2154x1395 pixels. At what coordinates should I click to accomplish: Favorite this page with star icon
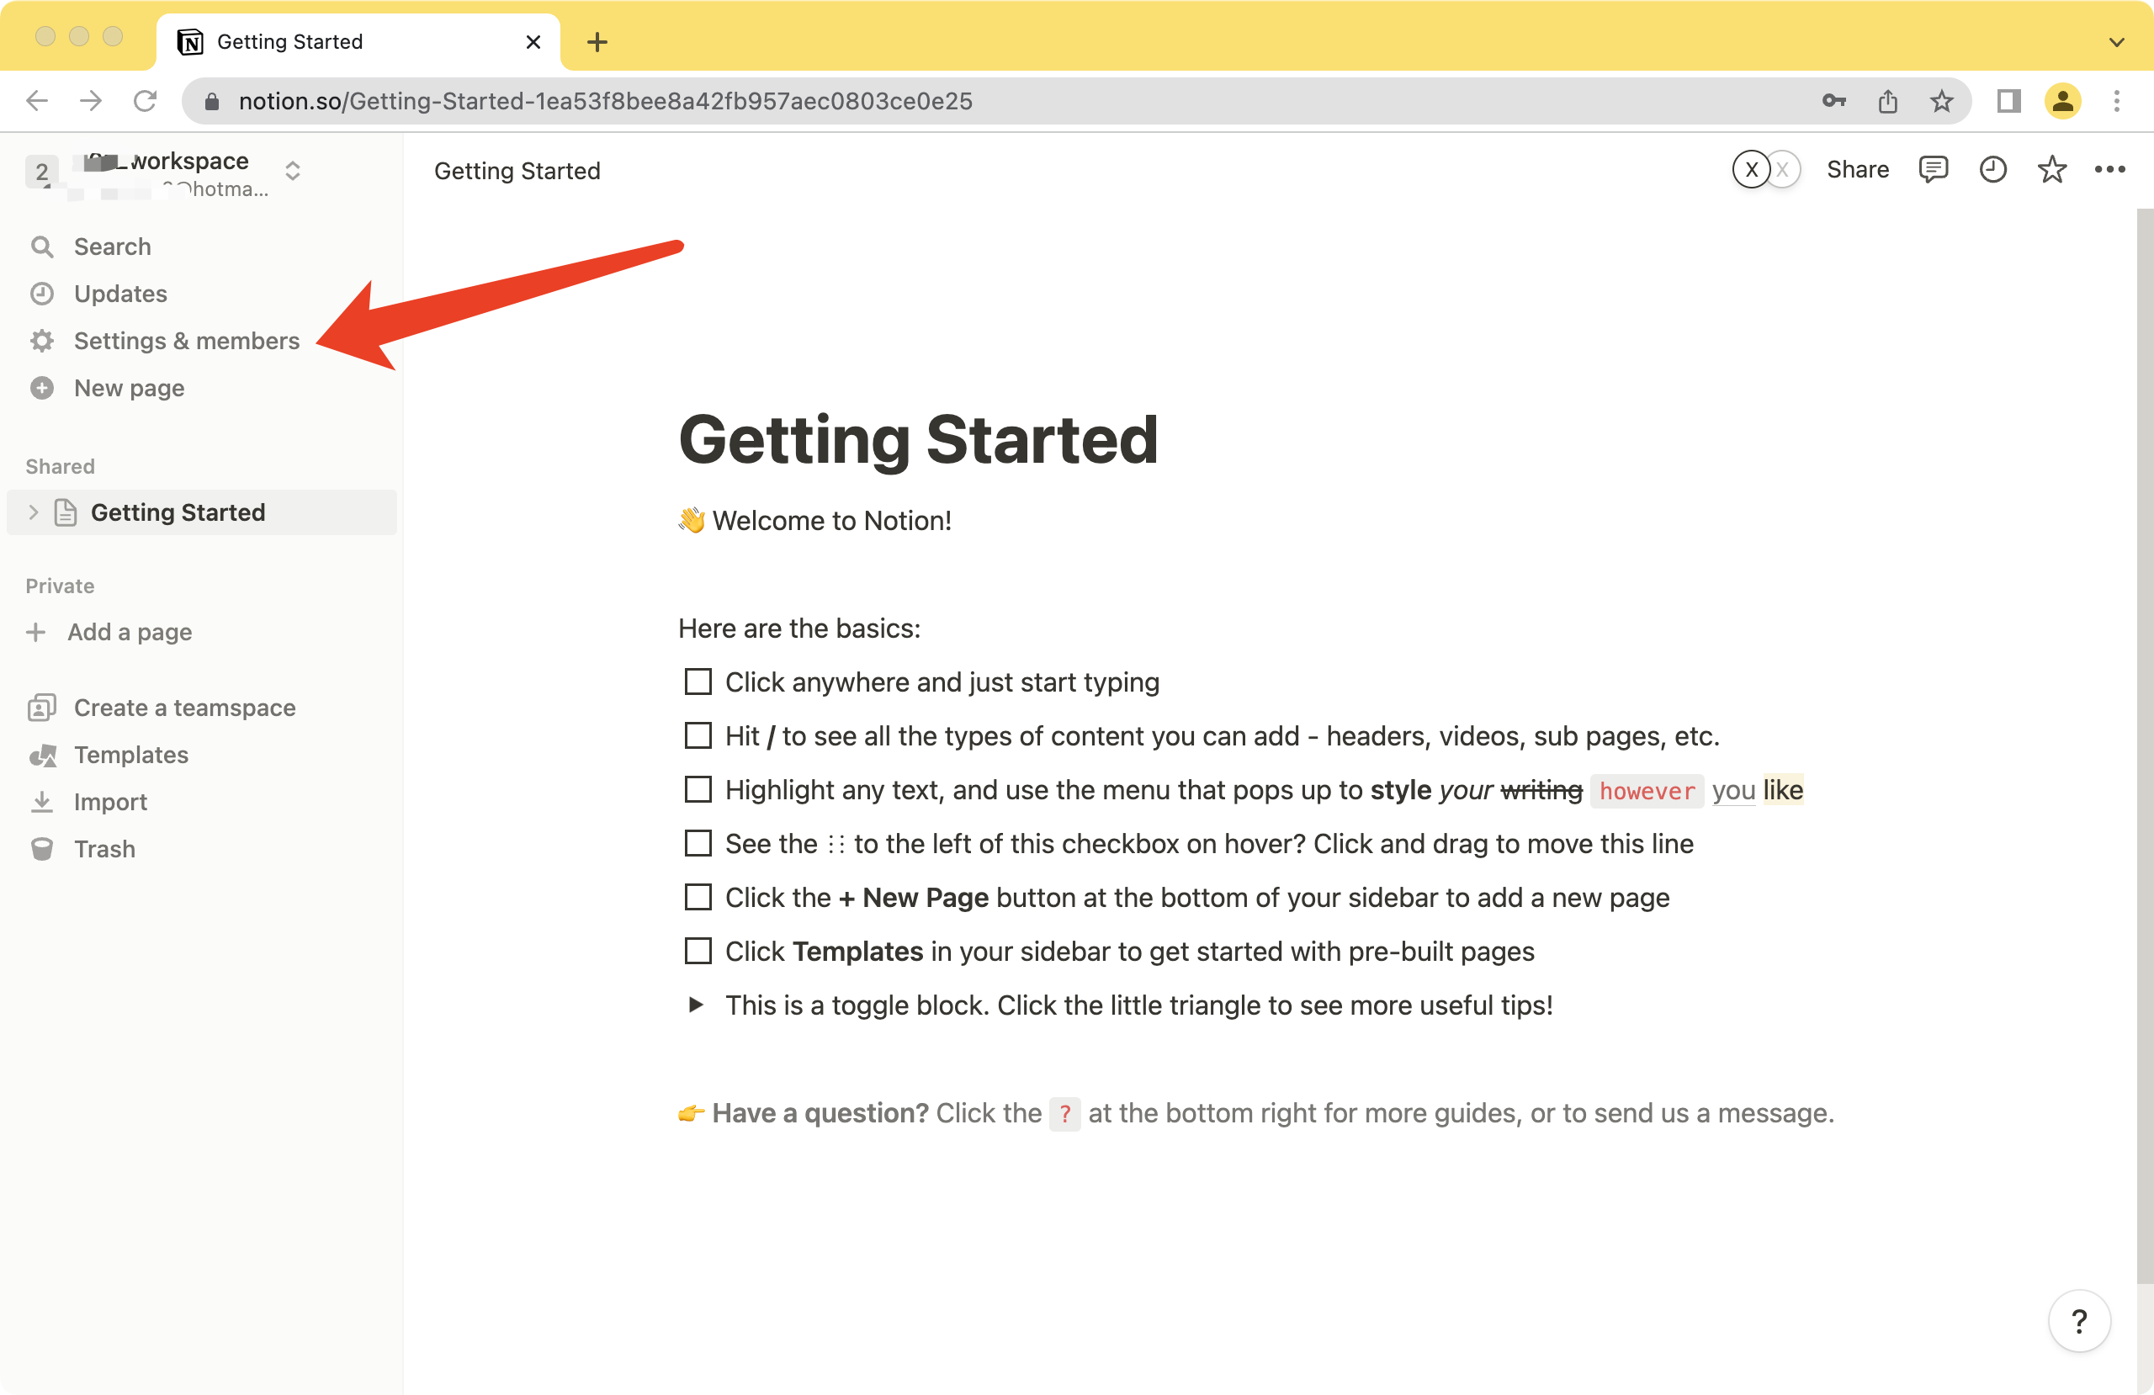(2051, 169)
